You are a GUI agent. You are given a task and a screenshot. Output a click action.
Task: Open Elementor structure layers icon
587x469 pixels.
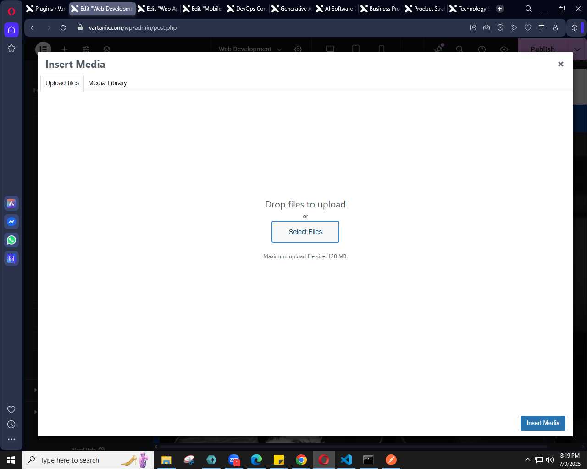[107, 49]
